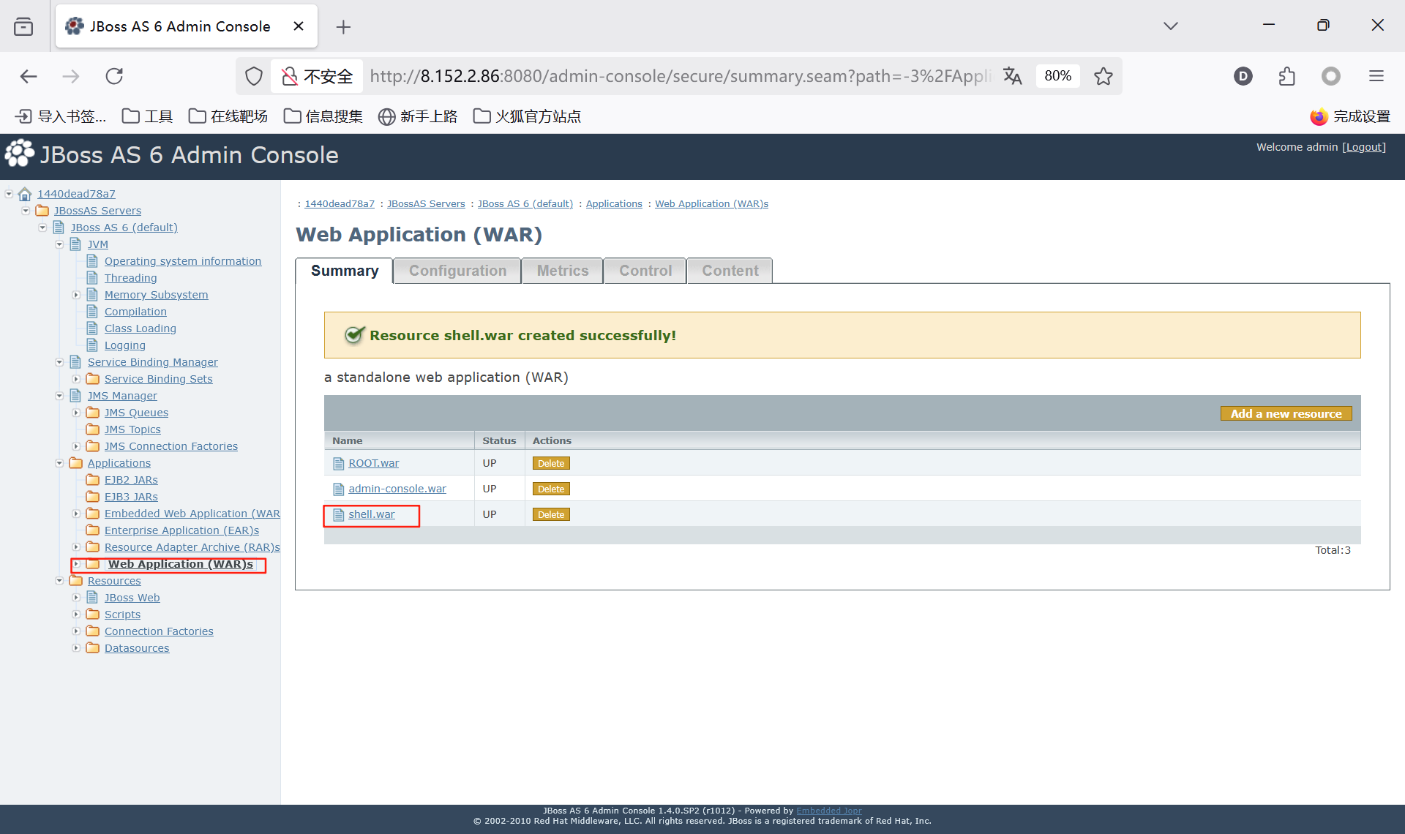Delete the admin-console.war application
1405x834 pixels.
pyautogui.click(x=551, y=489)
